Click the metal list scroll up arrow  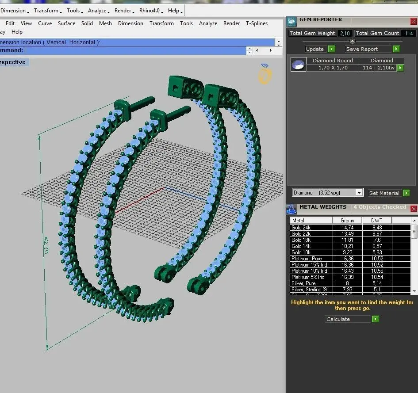coord(414,221)
